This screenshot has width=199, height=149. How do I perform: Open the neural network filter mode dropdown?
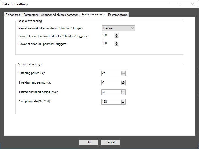pos(118,28)
